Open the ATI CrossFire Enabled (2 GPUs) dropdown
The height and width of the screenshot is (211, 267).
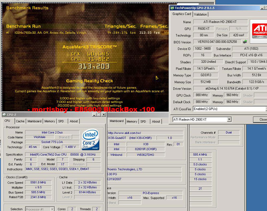click(266, 109)
